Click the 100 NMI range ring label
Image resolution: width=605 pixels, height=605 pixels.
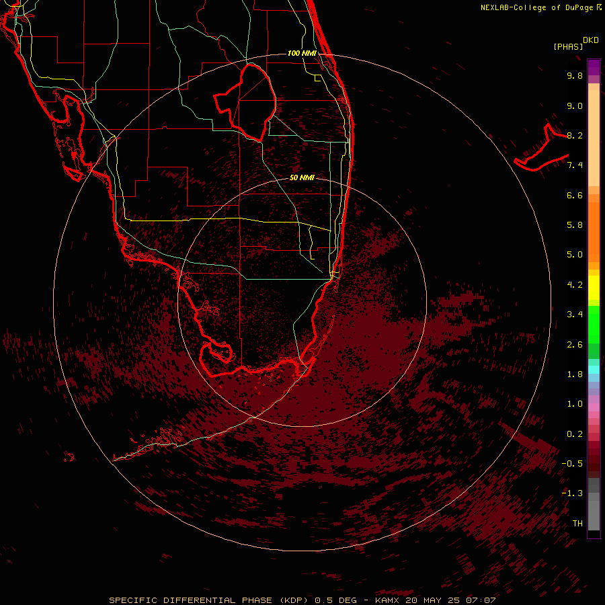pos(302,53)
